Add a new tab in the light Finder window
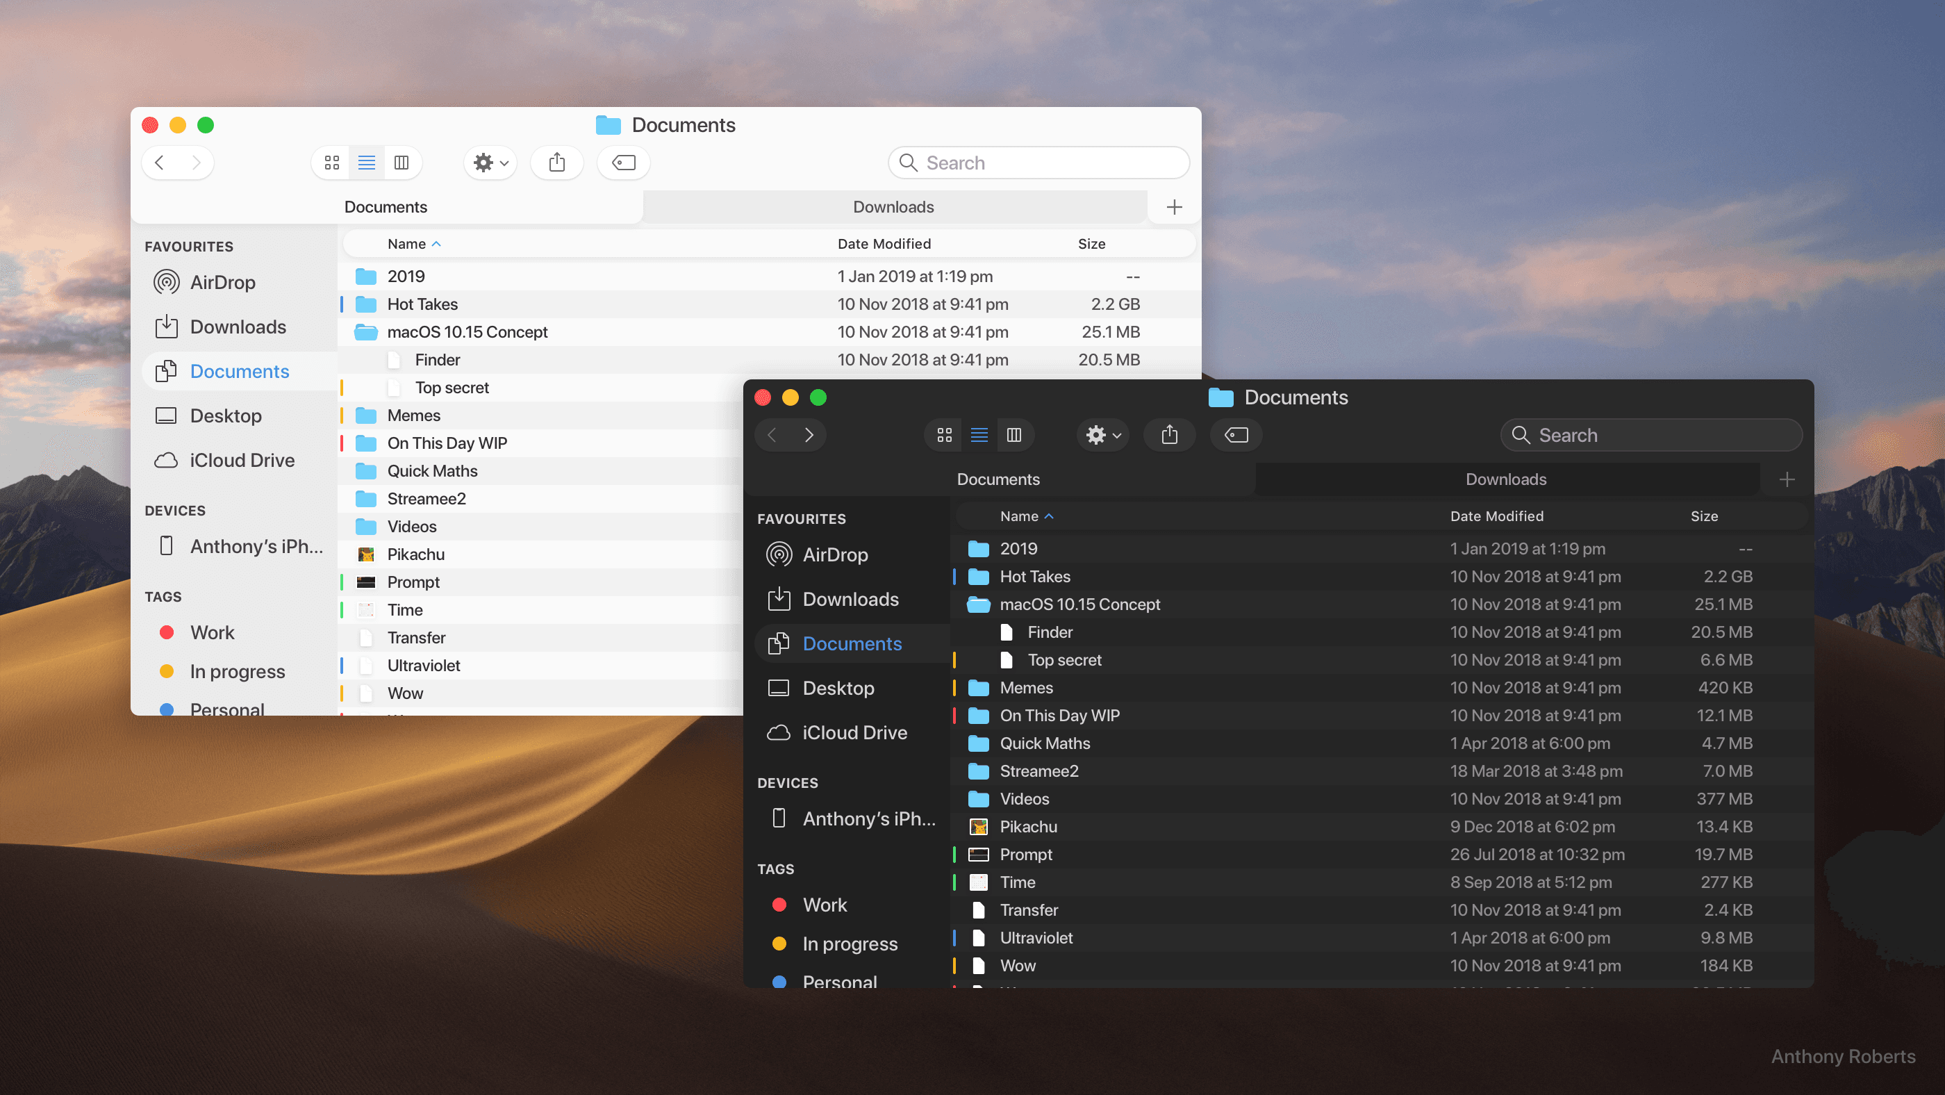 [x=1174, y=207]
